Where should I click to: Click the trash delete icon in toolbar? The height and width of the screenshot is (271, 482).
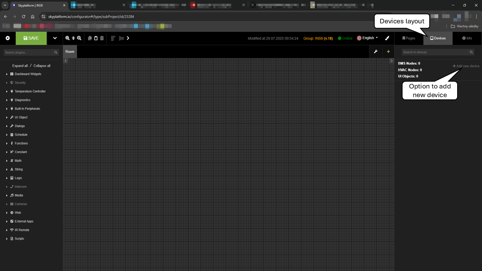coord(102,38)
